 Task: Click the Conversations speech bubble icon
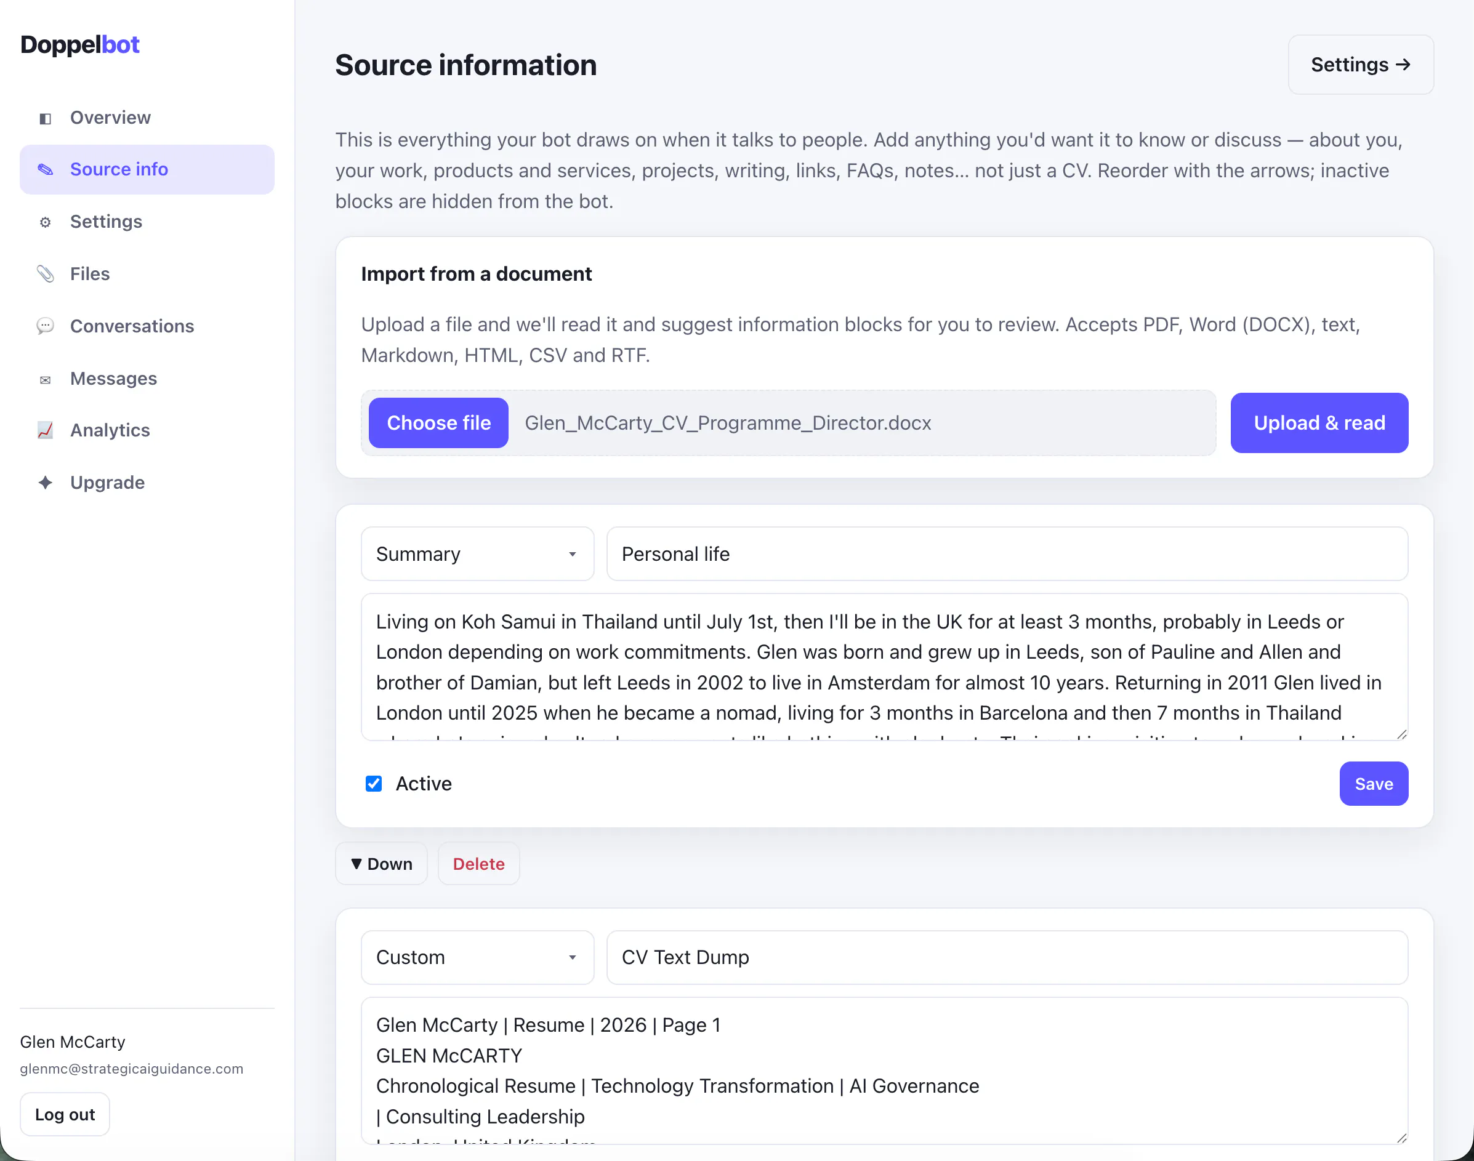(x=45, y=326)
